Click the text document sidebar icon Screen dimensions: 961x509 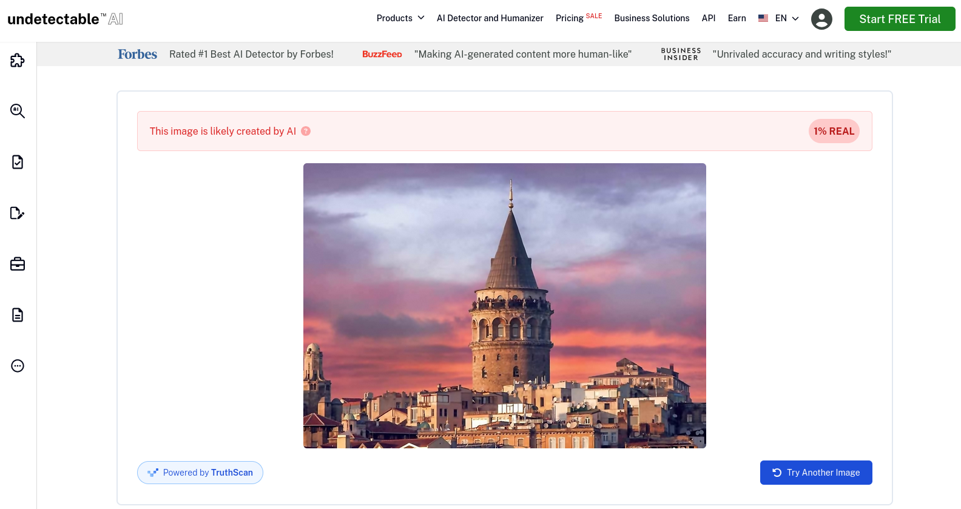click(18, 315)
